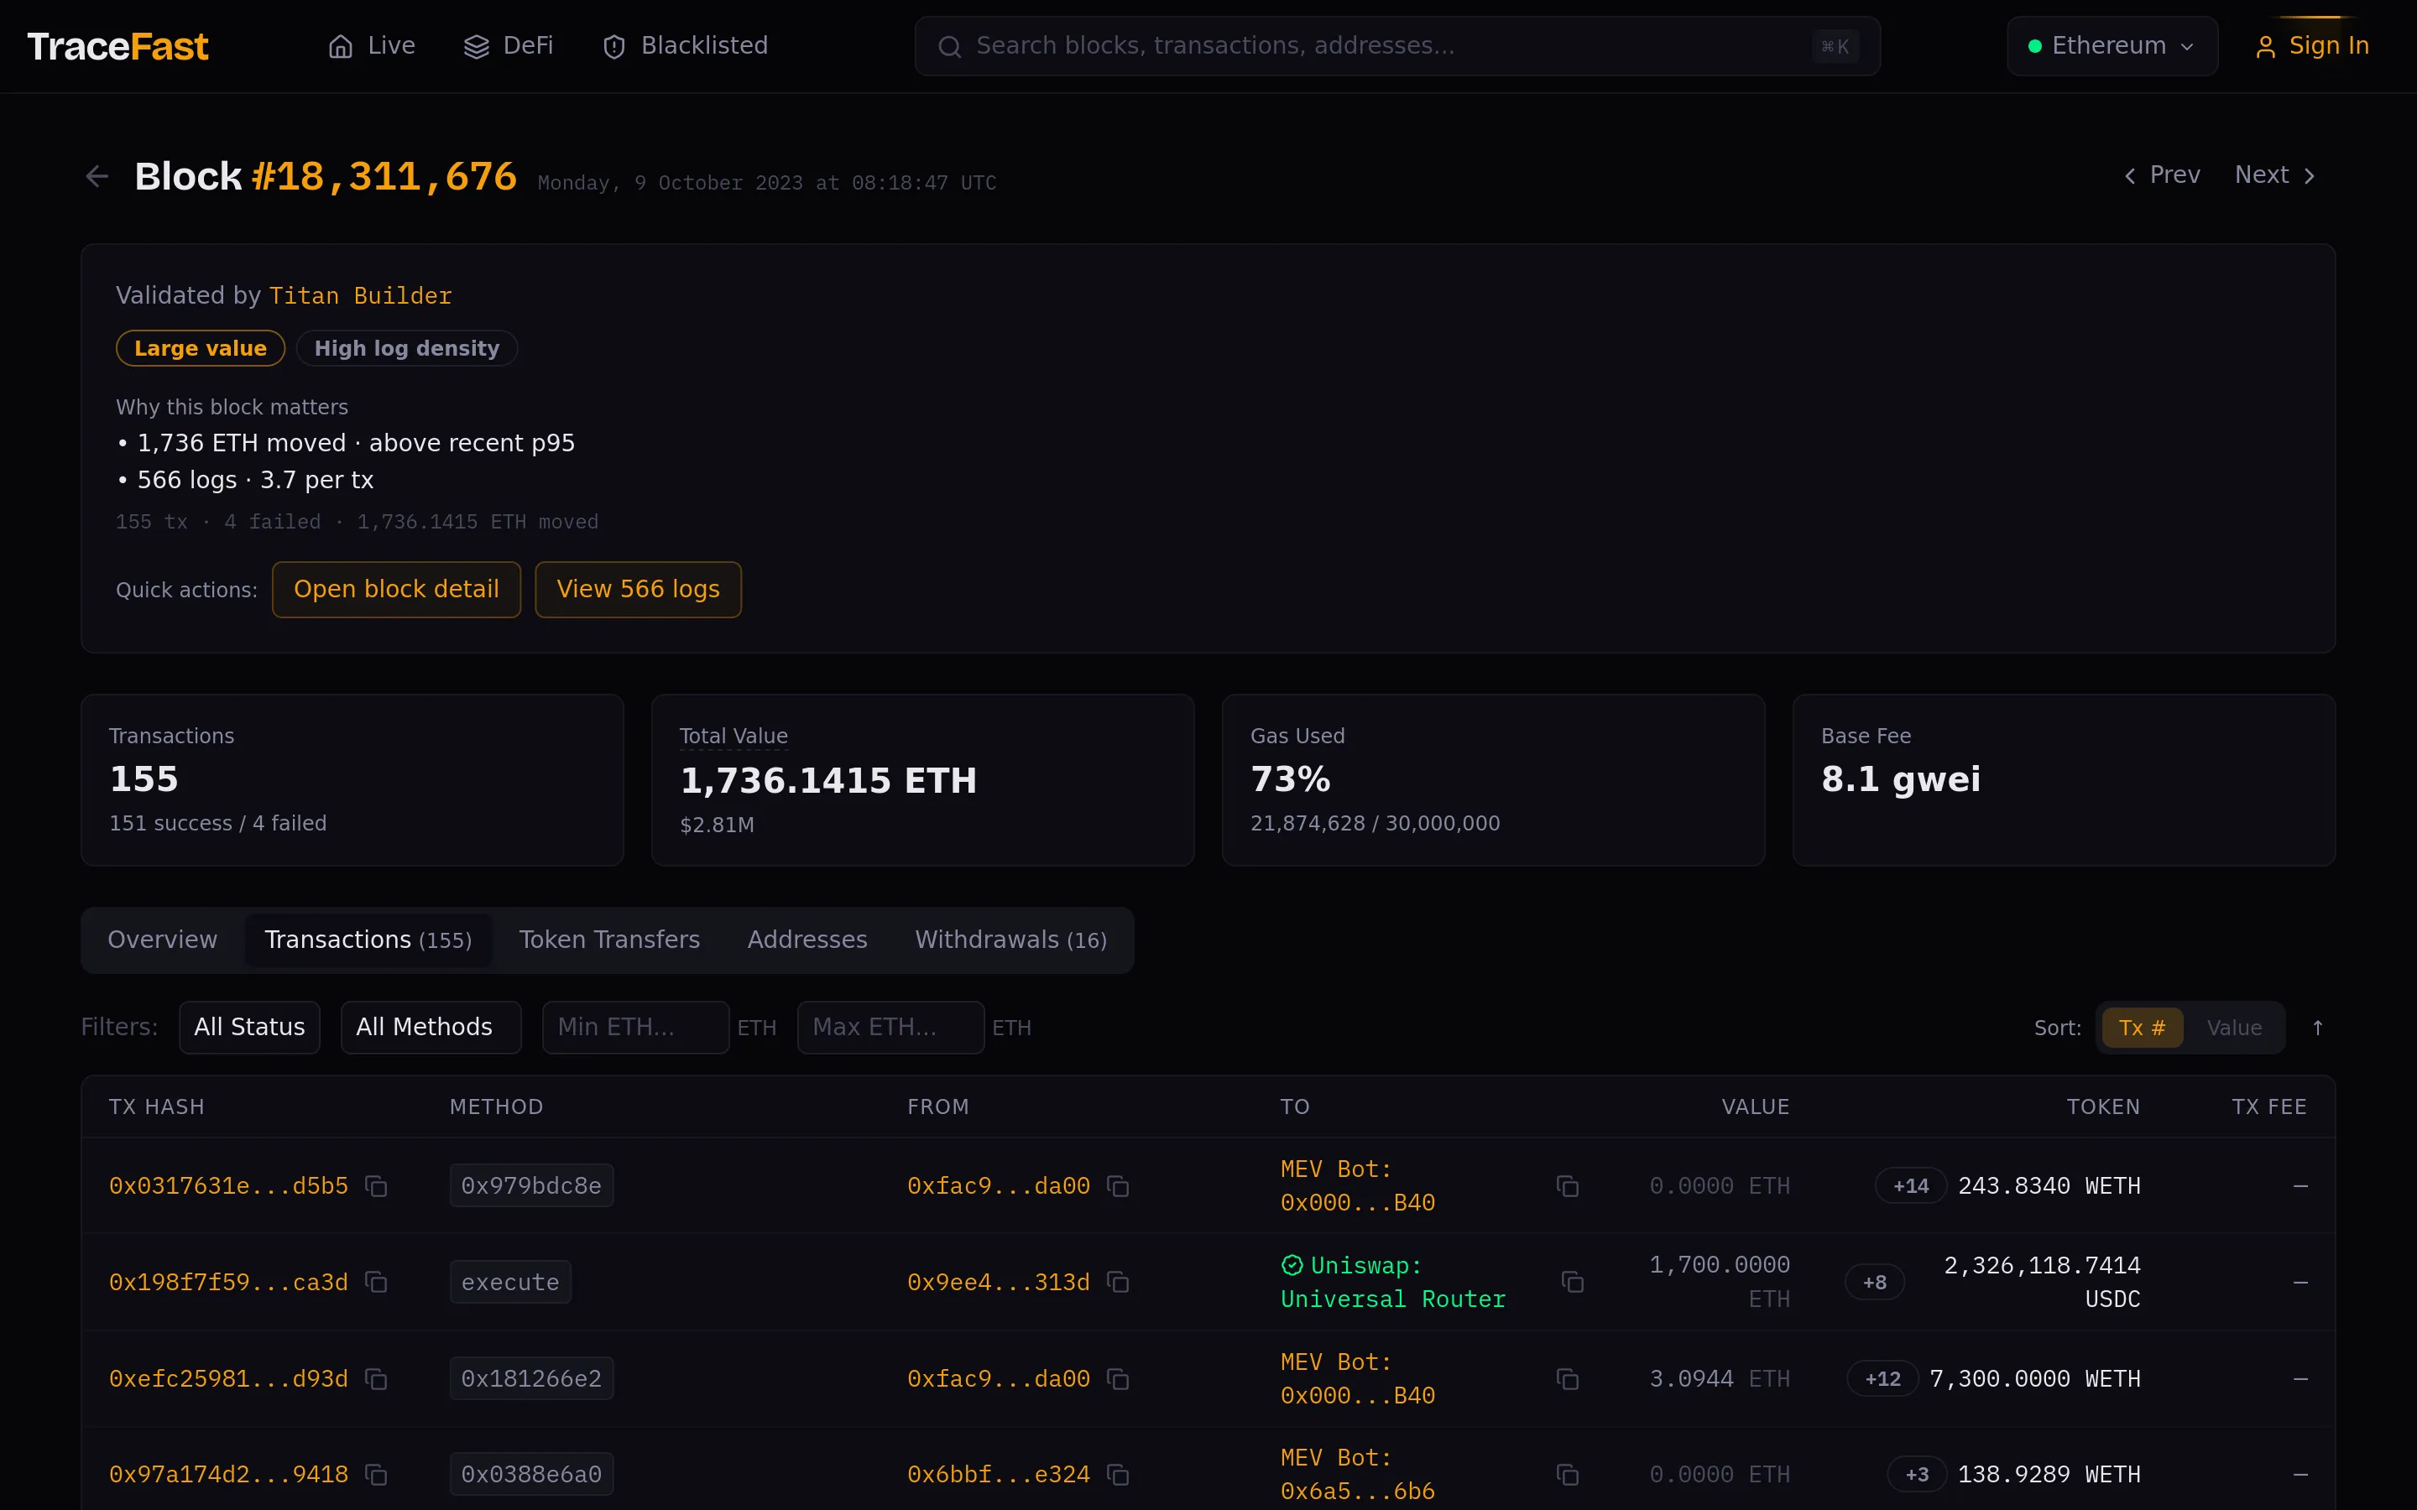Go to the Prev block
The width and height of the screenshot is (2417, 1510).
pyautogui.click(x=2163, y=174)
